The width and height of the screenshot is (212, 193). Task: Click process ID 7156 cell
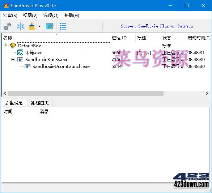[116, 59]
